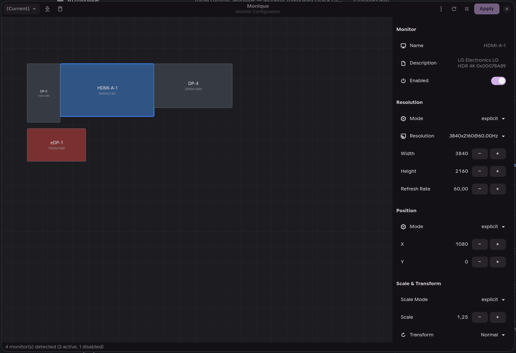Click the trash icon to delete configuration
This screenshot has height=353, width=516.
coord(60,9)
